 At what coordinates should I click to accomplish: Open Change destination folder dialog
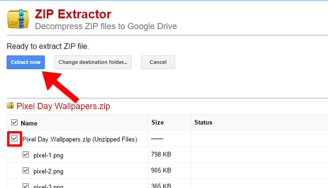pyautogui.click(x=93, y=62)
